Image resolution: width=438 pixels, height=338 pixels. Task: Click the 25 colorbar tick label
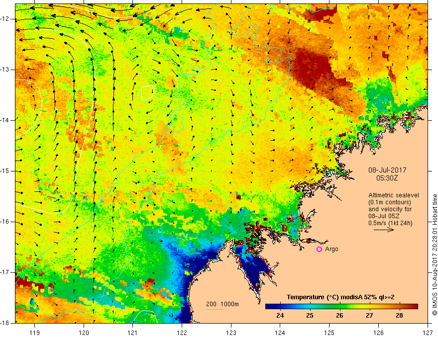(x=310, y=316)
